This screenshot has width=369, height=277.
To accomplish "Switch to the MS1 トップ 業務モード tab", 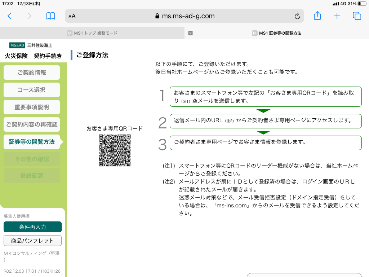I will tap(92, 33).
